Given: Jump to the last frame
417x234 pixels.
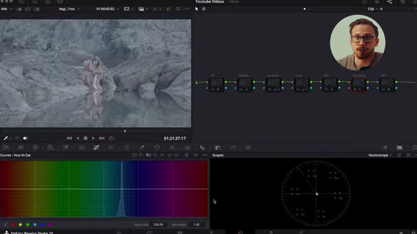Looking at the screenshot, I should [102, 138].
